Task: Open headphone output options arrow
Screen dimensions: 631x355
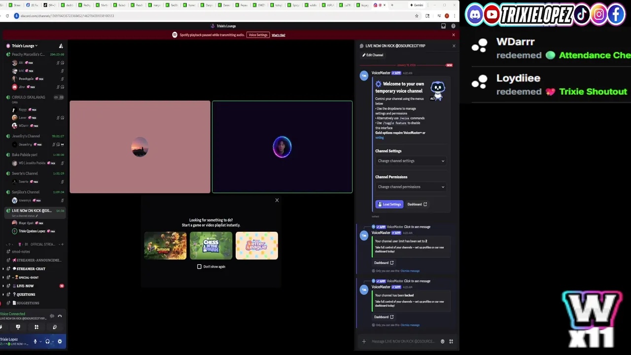Action: pyautogui.click(x=53, y=341)
